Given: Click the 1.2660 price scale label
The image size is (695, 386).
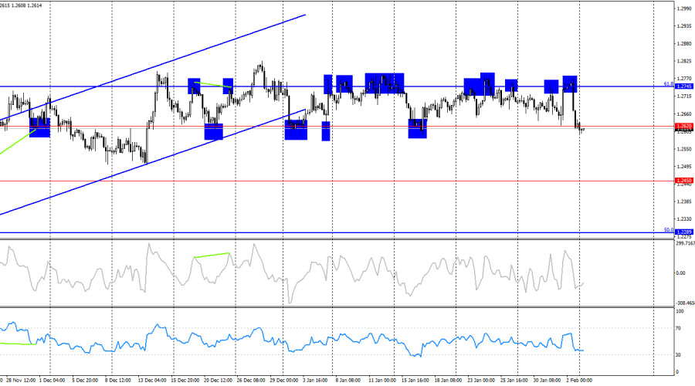Looking at the screenshot, I should 684,114.
